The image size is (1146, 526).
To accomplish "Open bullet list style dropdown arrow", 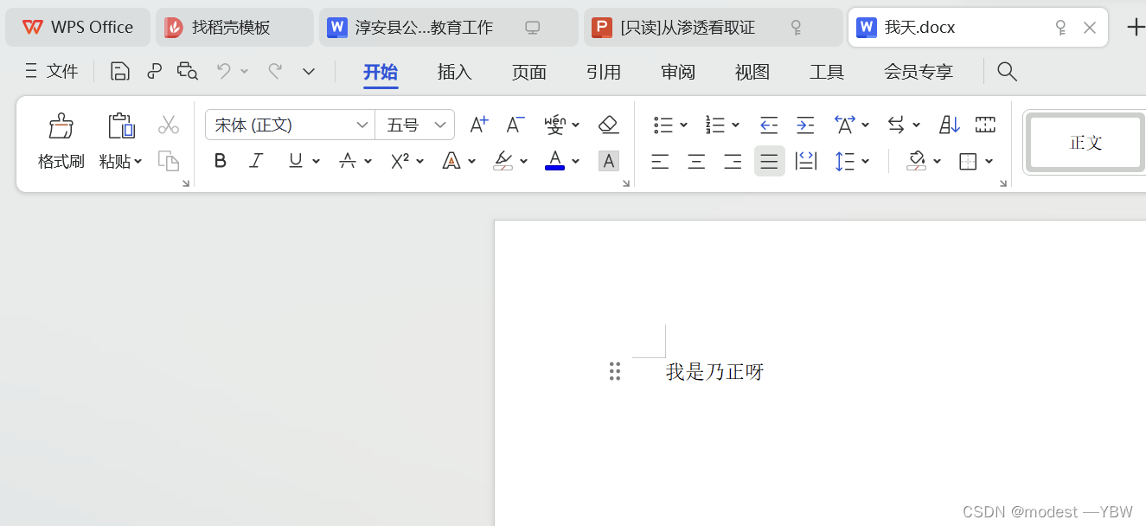I will click(x=683, y=125).
